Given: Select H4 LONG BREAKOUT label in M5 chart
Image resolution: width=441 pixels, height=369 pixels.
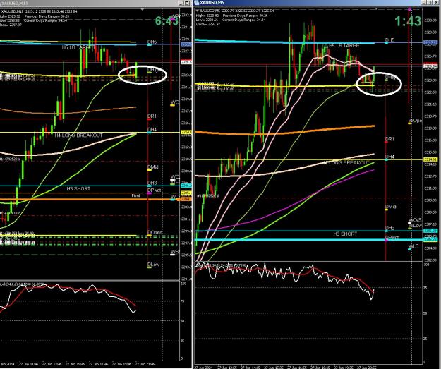Looking at the screenshot, I should pos(345,162).
